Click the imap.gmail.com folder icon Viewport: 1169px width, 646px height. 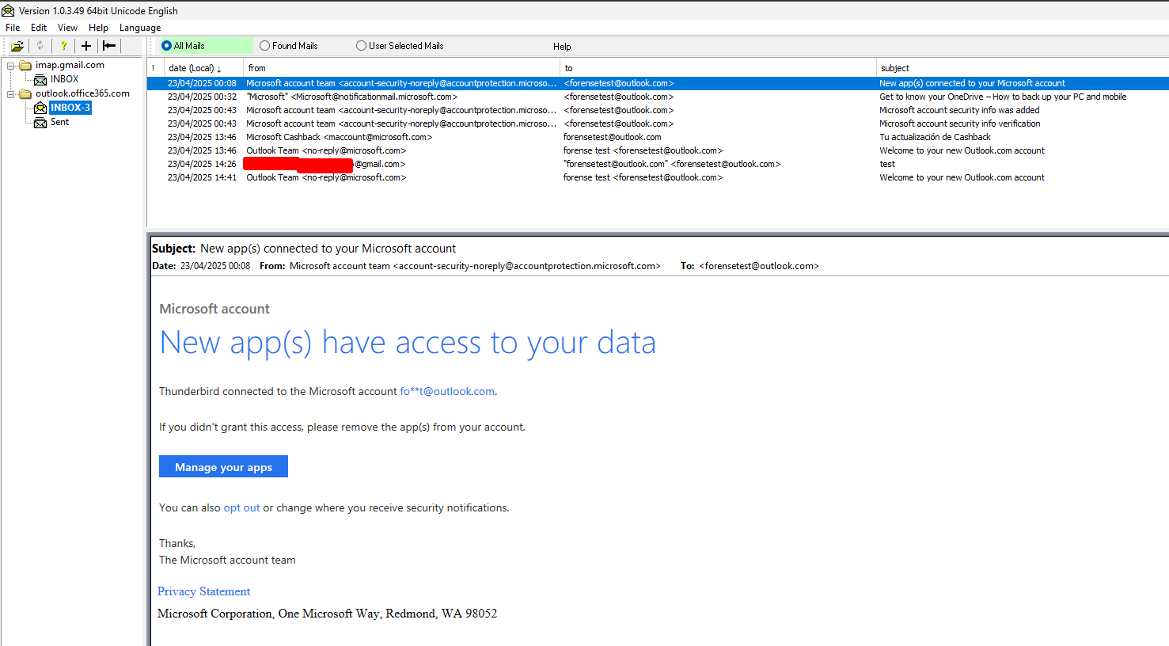(x=25, y=65)
